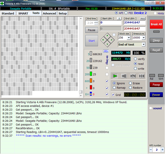
Task: Open the Setup tab
Action: [x=62, y=13]
